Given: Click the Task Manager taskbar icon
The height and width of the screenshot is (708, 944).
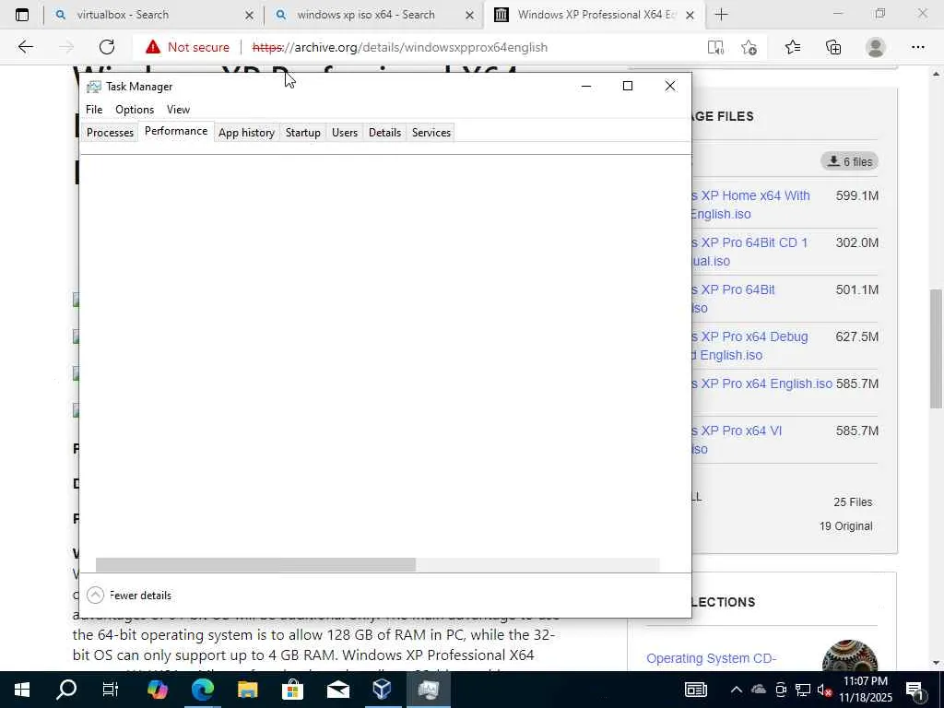Looking at the screenshot, I should tap(428, 690).
